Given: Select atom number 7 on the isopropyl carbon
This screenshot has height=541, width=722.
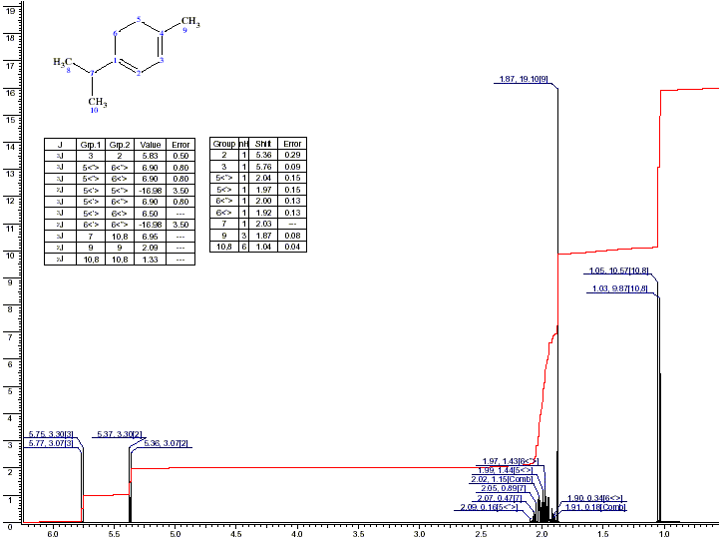Looking at the screenshot, I should 92,73.
